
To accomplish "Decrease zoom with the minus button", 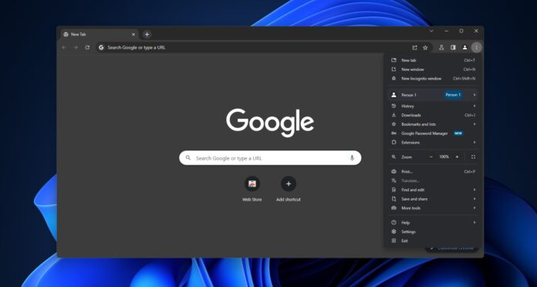I will 431,157.
